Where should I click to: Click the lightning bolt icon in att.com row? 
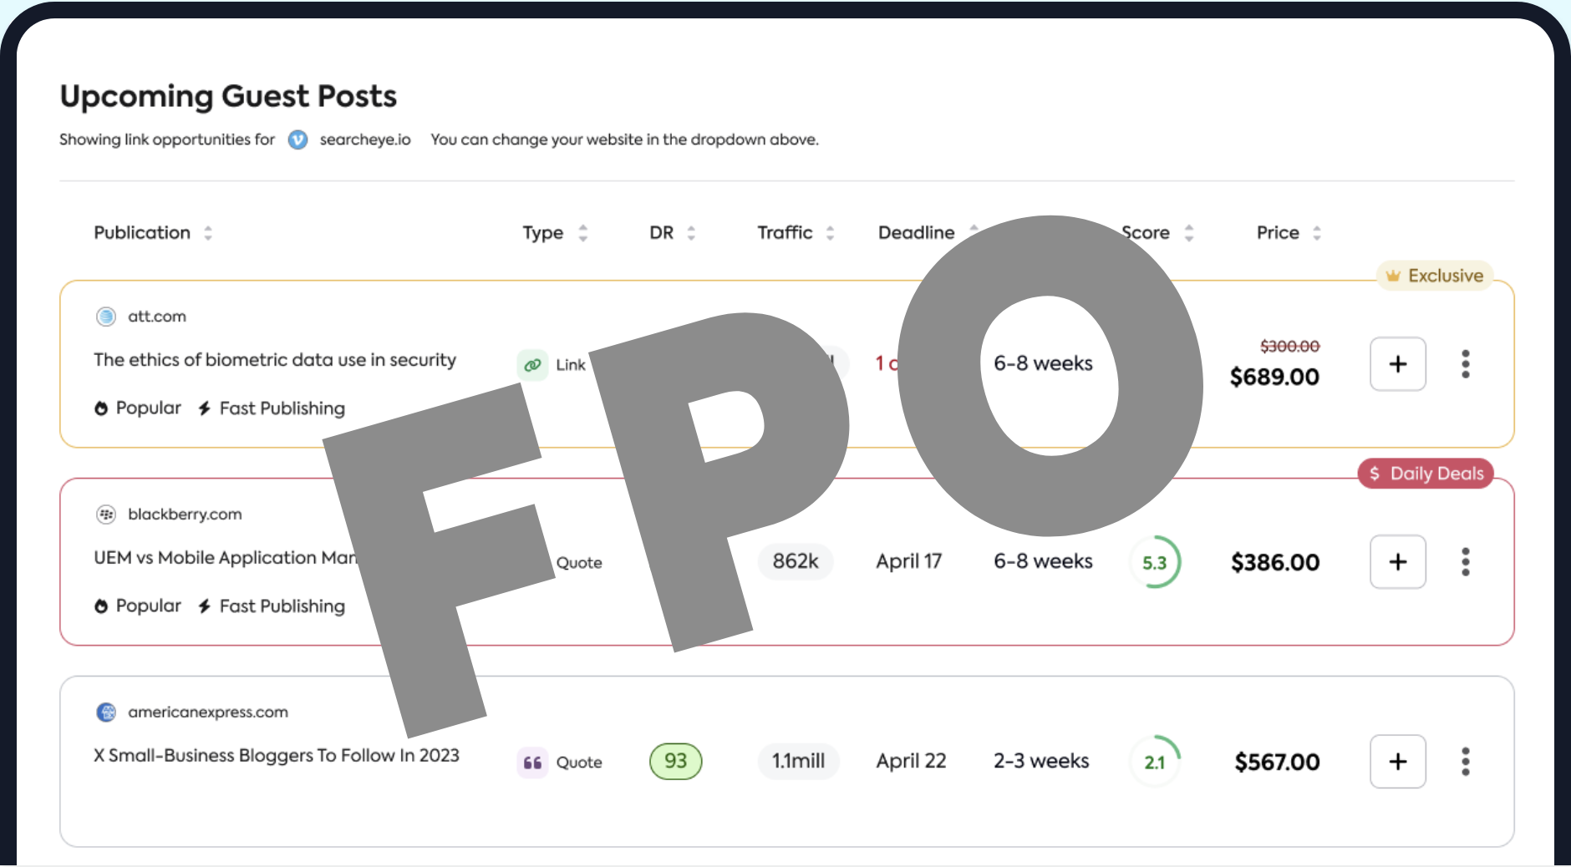(204, 408)
